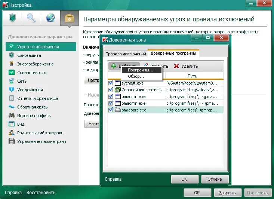Click the Энергосбережение battery icon

12,64
